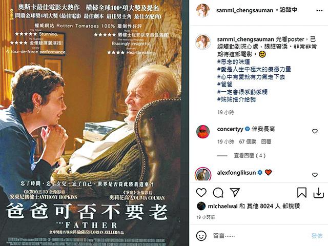Click the 留言 comment input field

point(259,236)
